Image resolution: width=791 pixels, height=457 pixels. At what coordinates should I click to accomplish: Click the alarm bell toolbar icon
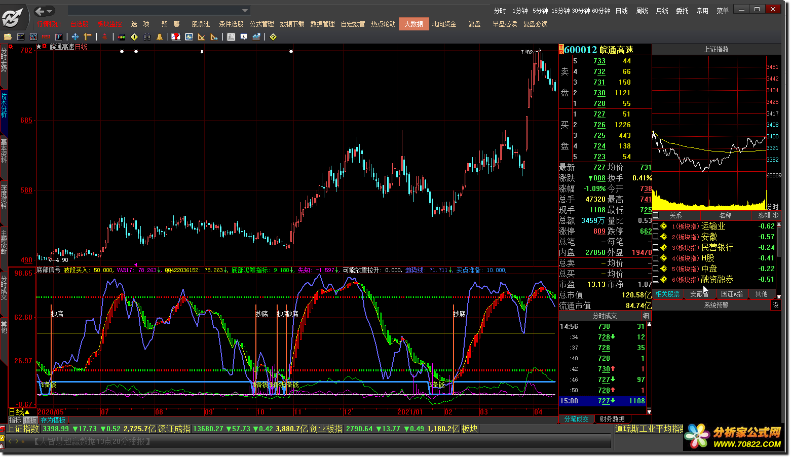click(x=160, y=36)
